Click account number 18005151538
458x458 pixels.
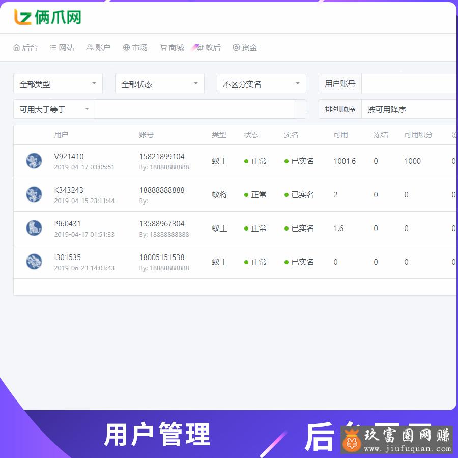(x=162, y=257)
